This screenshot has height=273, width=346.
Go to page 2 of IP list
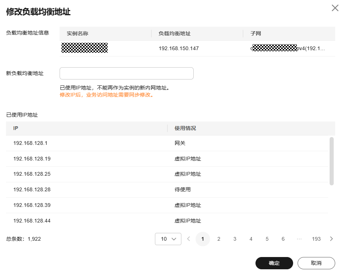[x=219, y=239]
